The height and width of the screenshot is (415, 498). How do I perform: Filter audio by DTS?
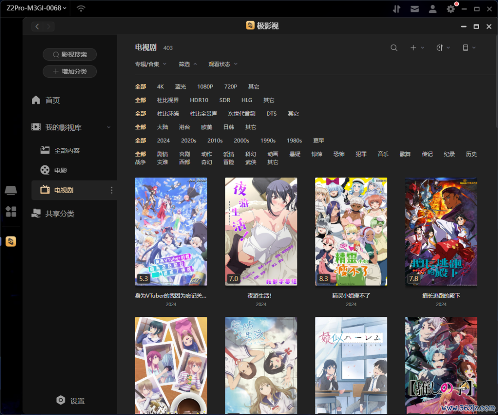coord(272,114)
